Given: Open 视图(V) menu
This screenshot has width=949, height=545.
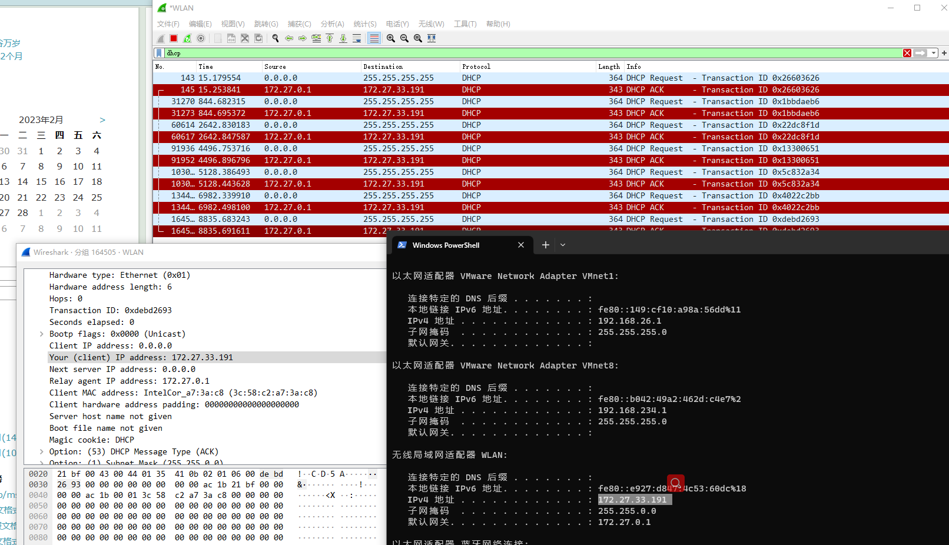Looking at the screenshot, I should 233,24.
